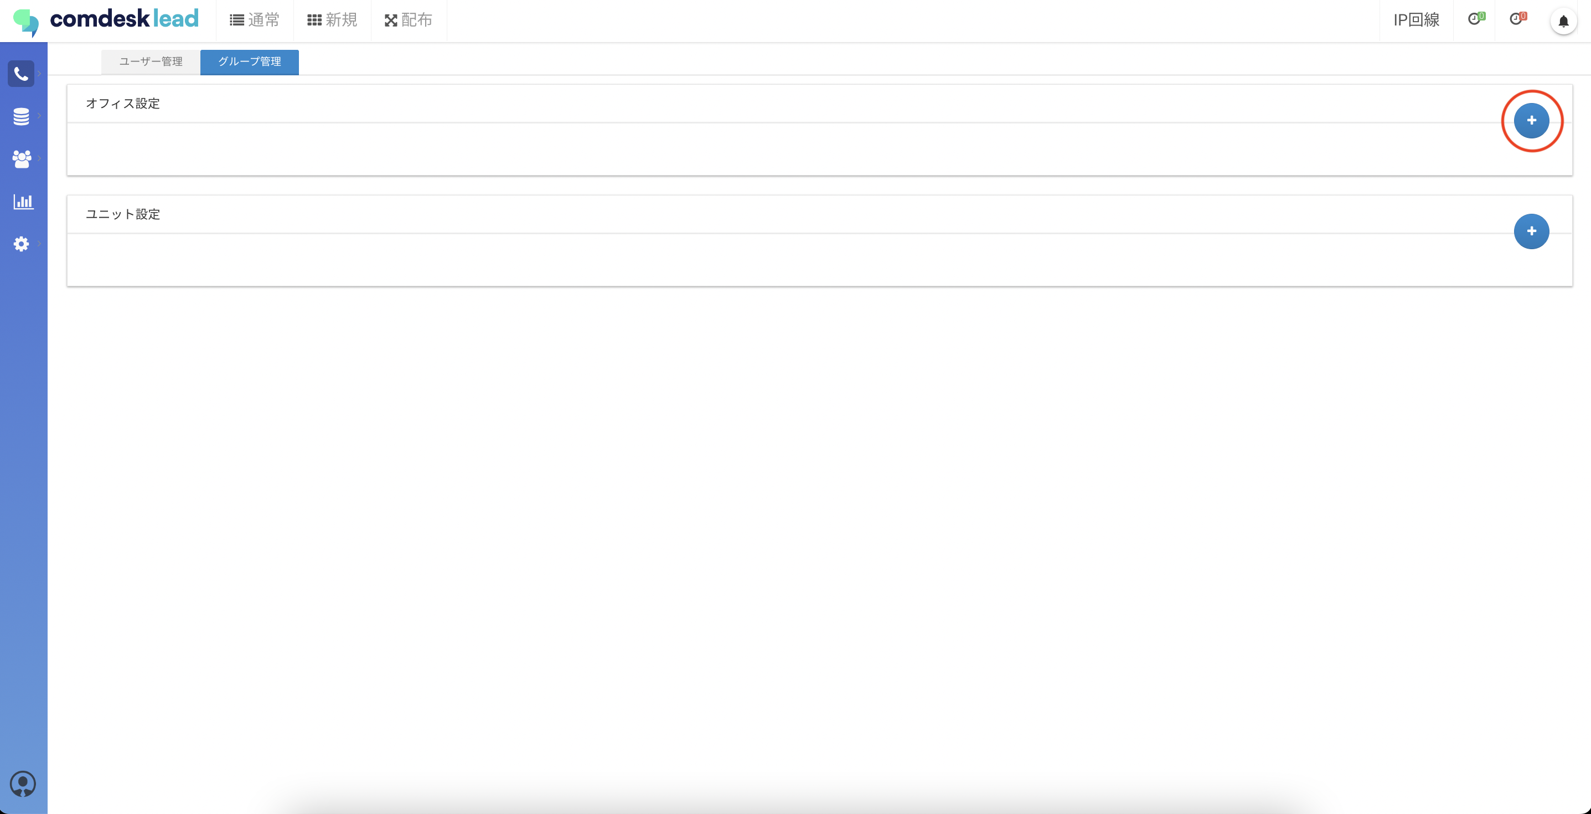Image resolution: width=1591 pixels, height=814 pixels.
Task: Click the IP回線 link in header
Action: 1416,20
